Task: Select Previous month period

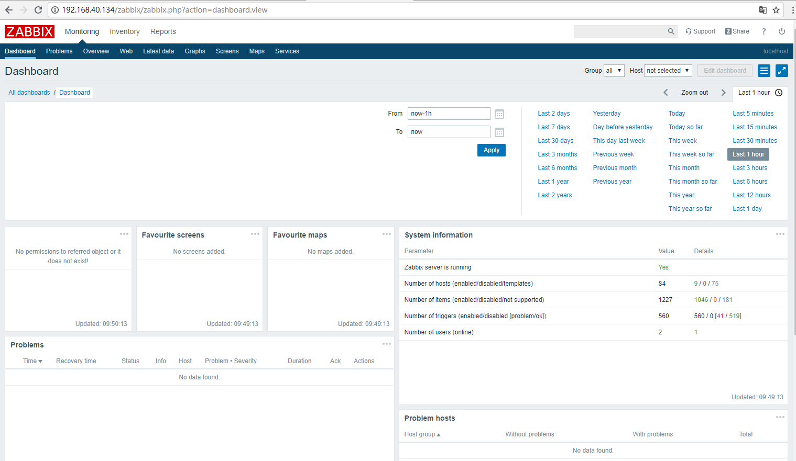Action: (615, 168)
